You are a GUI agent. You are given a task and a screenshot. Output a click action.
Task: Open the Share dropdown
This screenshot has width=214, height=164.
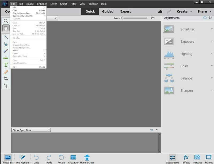pos(204,11)
